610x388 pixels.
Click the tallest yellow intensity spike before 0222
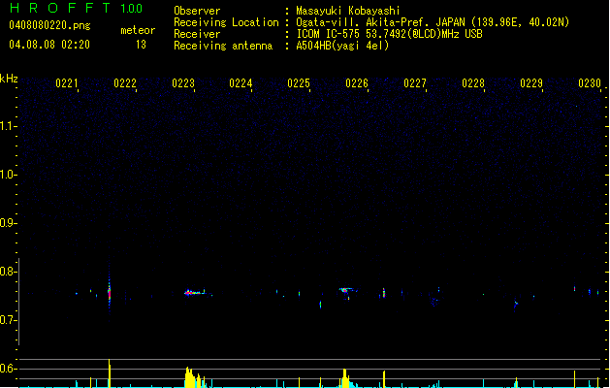coord(110,373)
